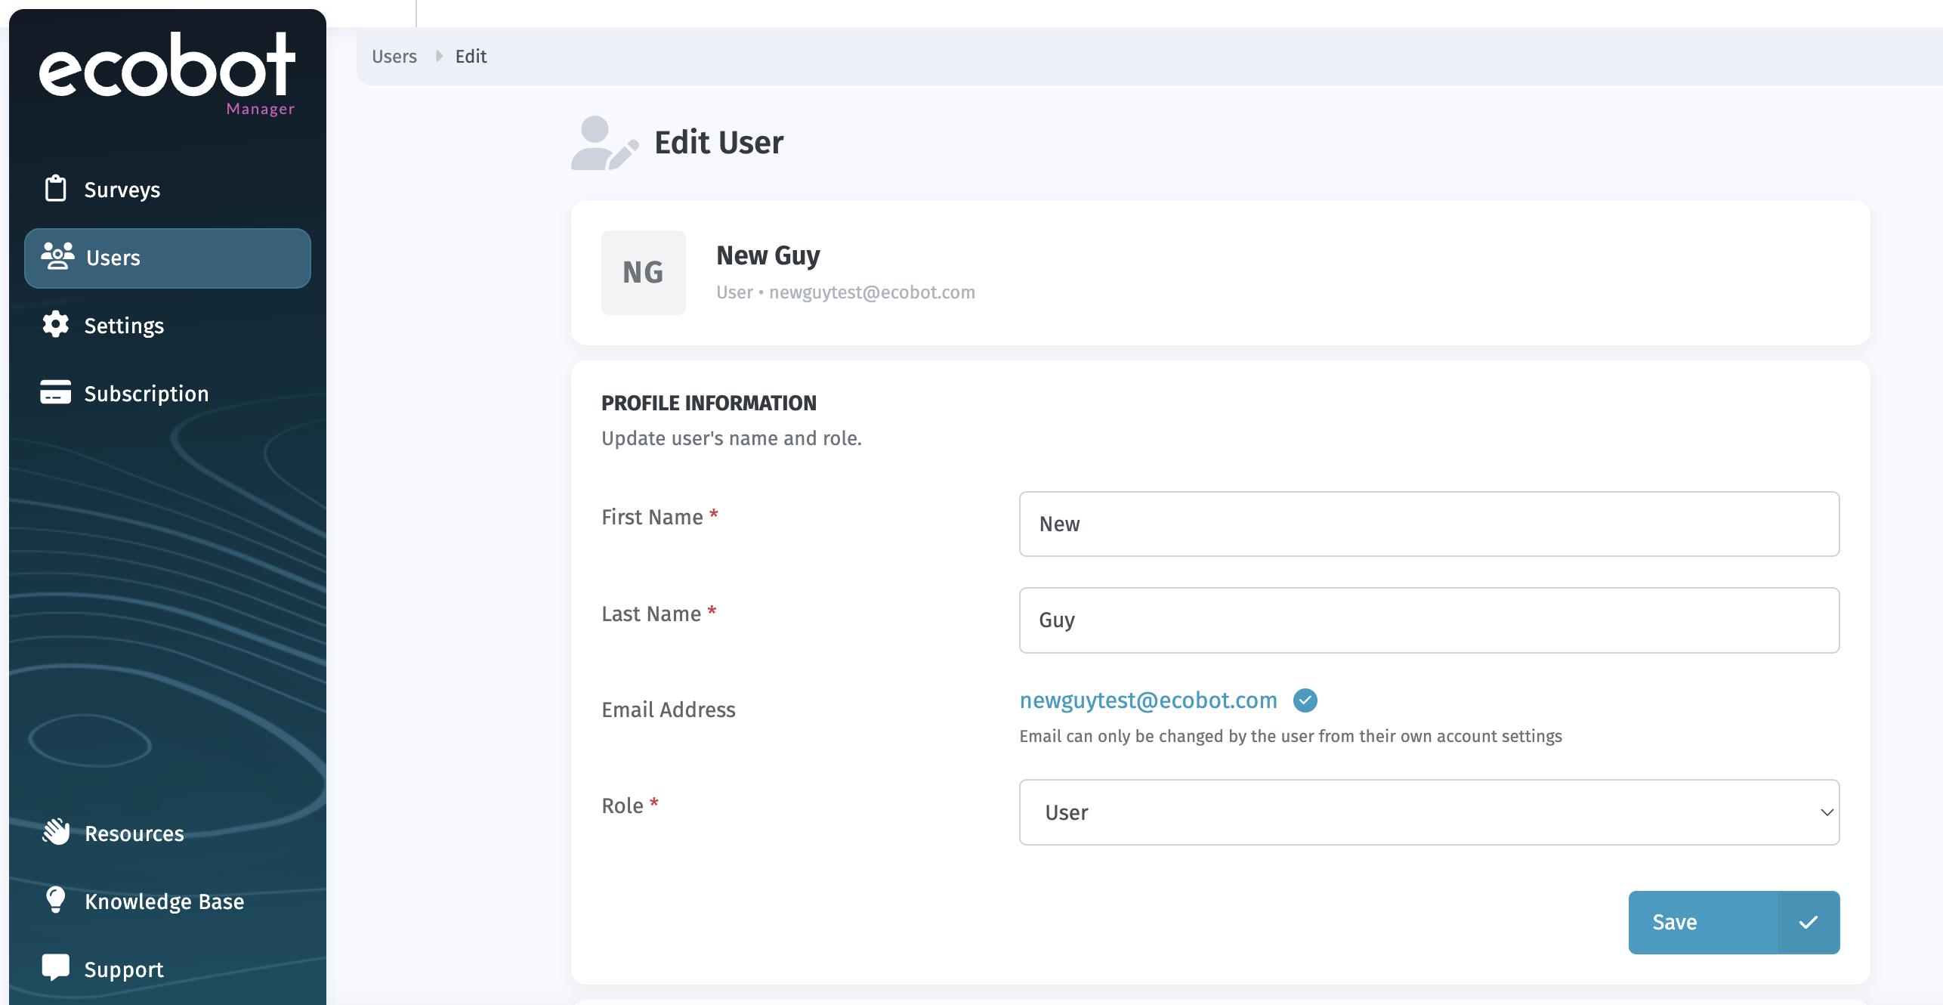Click the Subscription credit card icon
The width and height of the screenshot is (1943, 1005).
pyautogui.click(x=55, y=393)
